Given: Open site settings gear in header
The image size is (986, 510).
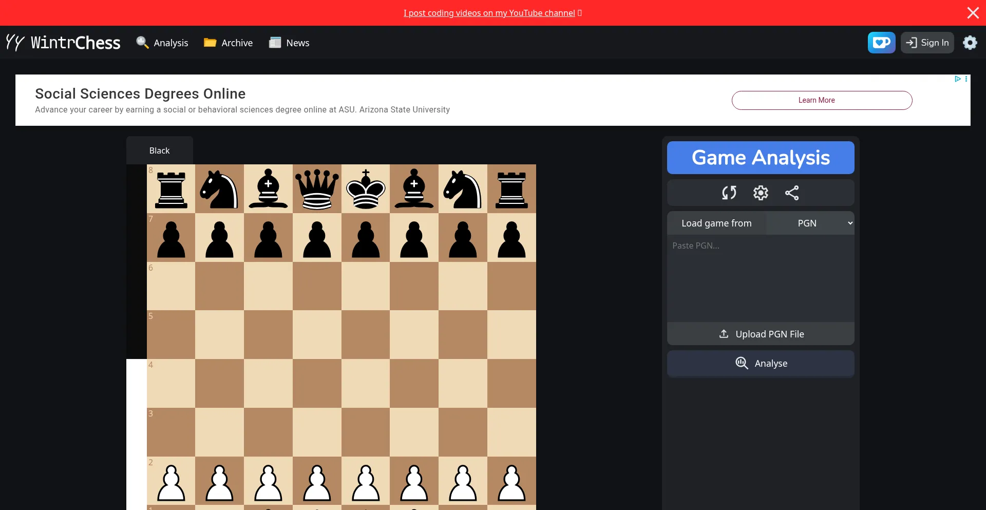Looking at the screenshot, I should 970,43.
